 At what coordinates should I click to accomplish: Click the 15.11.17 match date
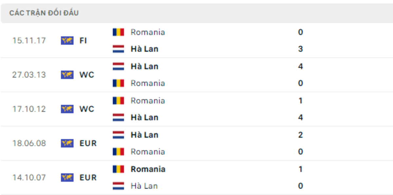[29, 41]
